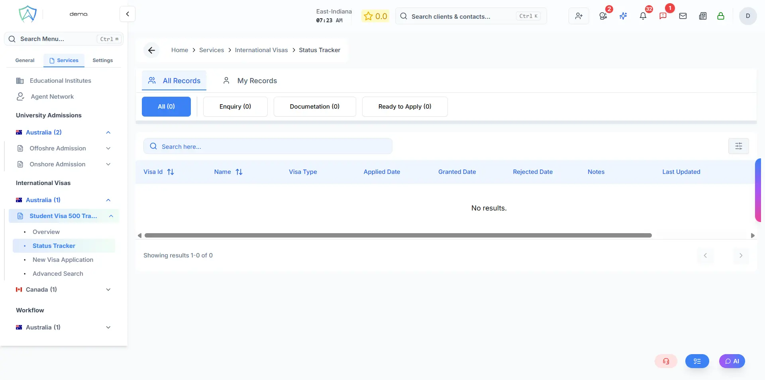Click the star rating showing 0.0
The image size is (765, 380).
click(375, 16)
